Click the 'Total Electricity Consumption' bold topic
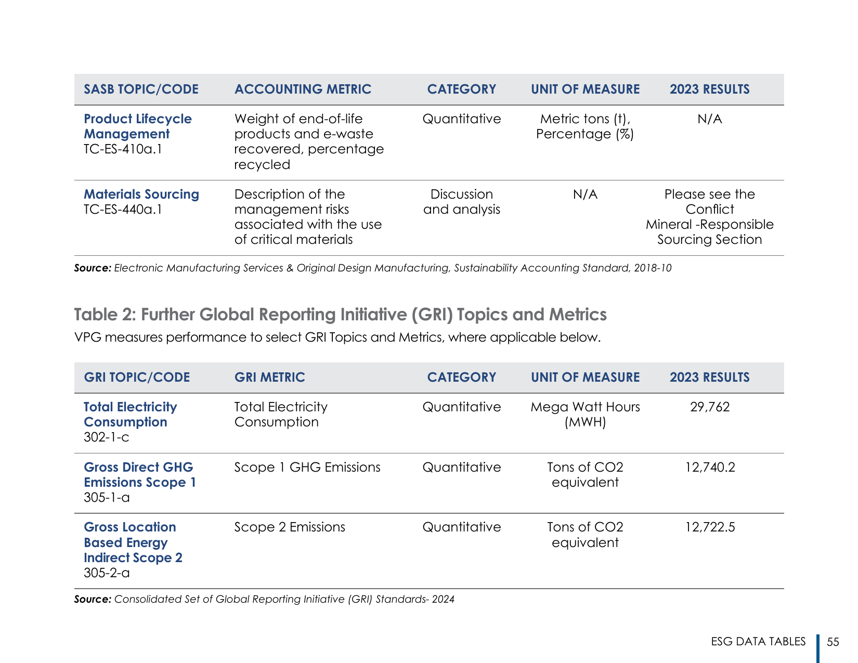 [130, 414]
